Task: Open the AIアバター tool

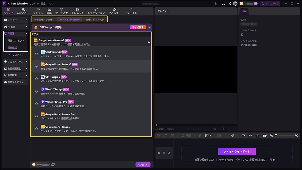Action: (x=23, y=11)
